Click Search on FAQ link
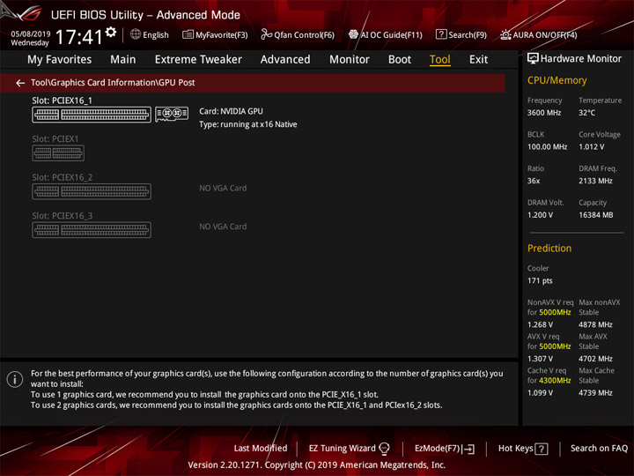Viewport: 634px width, 476px height. pyautogui.click(x=599, y=449)
